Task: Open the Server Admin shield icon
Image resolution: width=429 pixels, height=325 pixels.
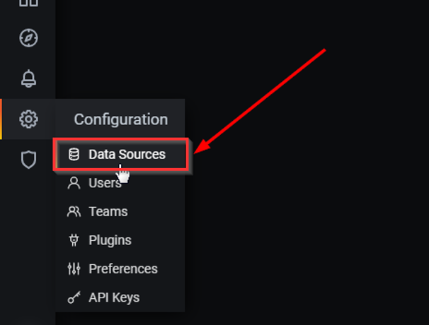Action: (x=28, y=160)
